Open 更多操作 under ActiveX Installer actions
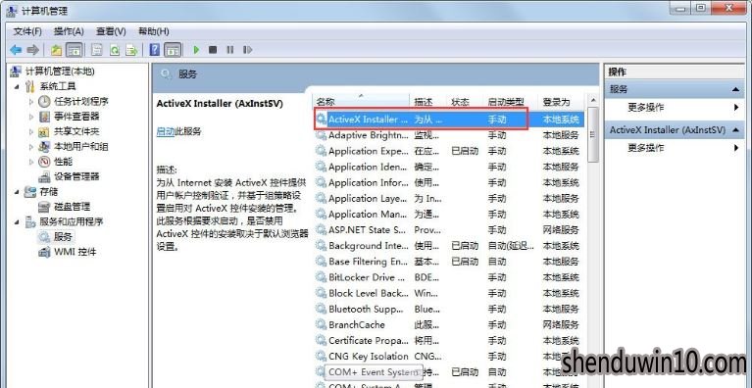 [645, 149]
